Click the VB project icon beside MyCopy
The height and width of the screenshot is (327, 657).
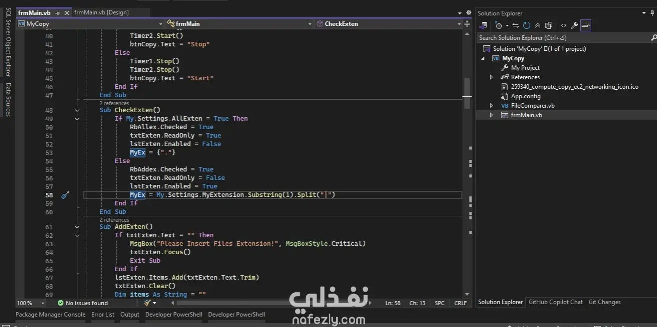coord(495,58)
